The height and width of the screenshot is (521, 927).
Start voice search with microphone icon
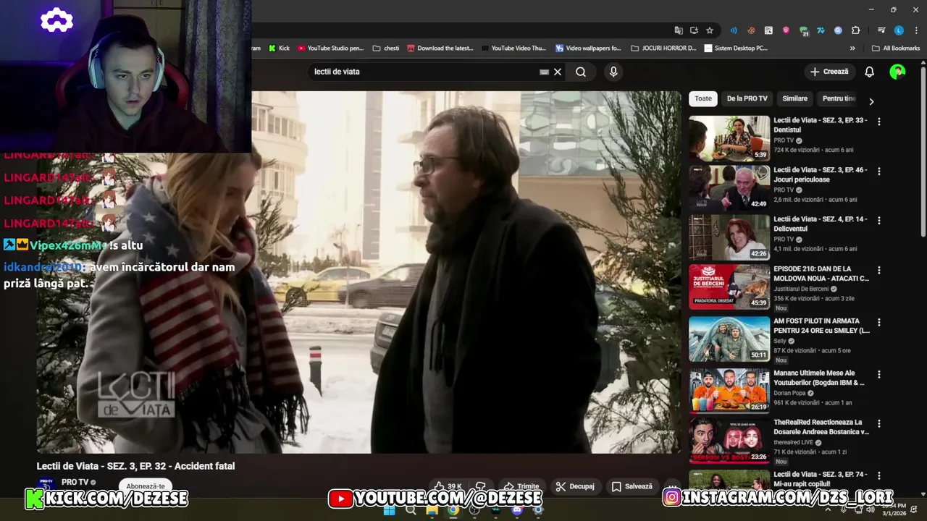[613, 72]
